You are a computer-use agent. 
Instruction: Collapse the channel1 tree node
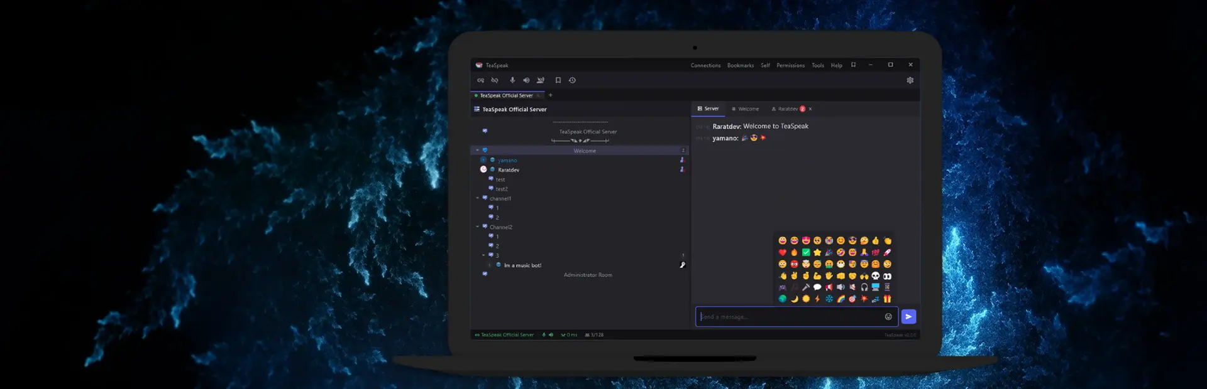point(477,198)
